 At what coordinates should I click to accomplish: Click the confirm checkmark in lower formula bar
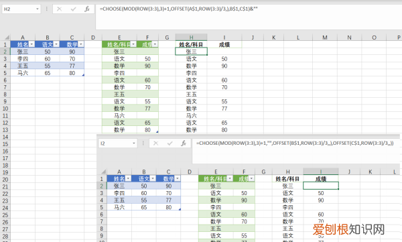tap(170, 143)
